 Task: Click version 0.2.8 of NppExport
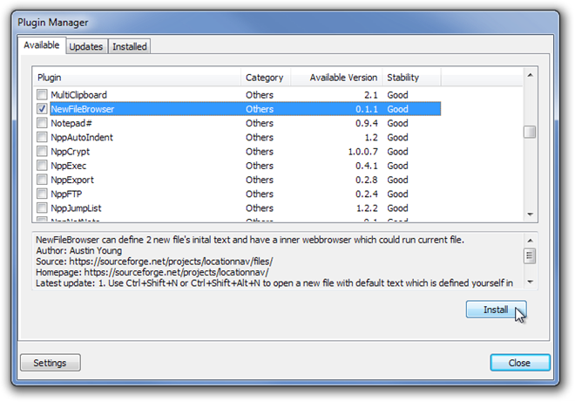pos(367,180)
